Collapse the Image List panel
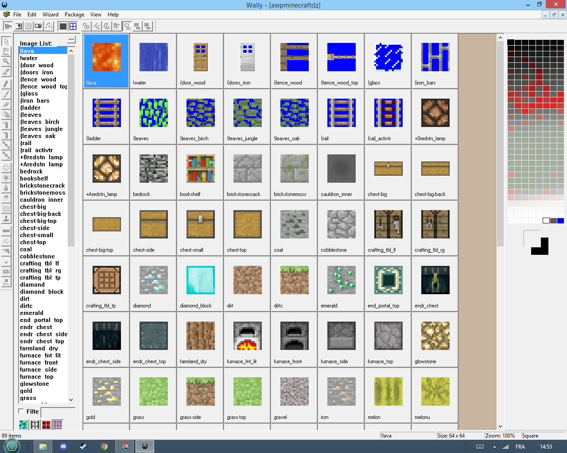This screenshot has height=453, width=567. pyautogui.click(x=71, y=40)
